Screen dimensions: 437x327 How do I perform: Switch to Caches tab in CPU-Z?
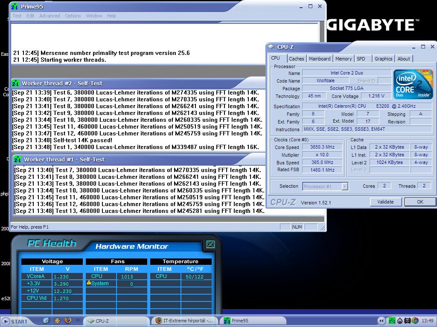296,59
